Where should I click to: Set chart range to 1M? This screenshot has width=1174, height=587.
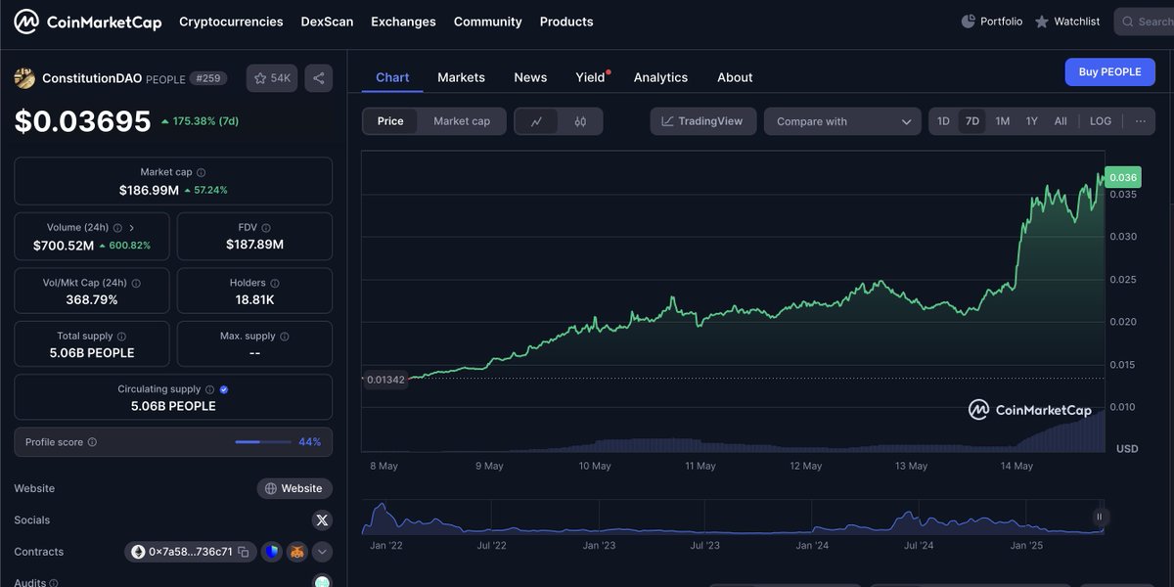[x=1003, y=121]
